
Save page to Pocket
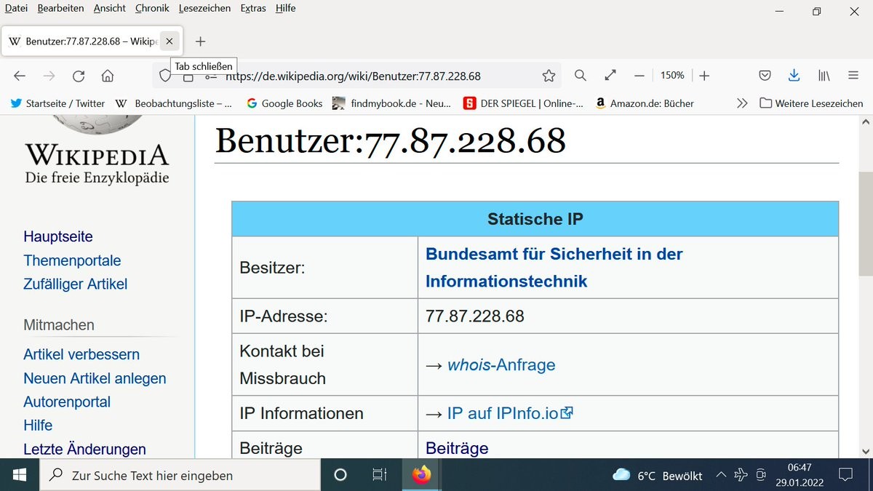765,76
